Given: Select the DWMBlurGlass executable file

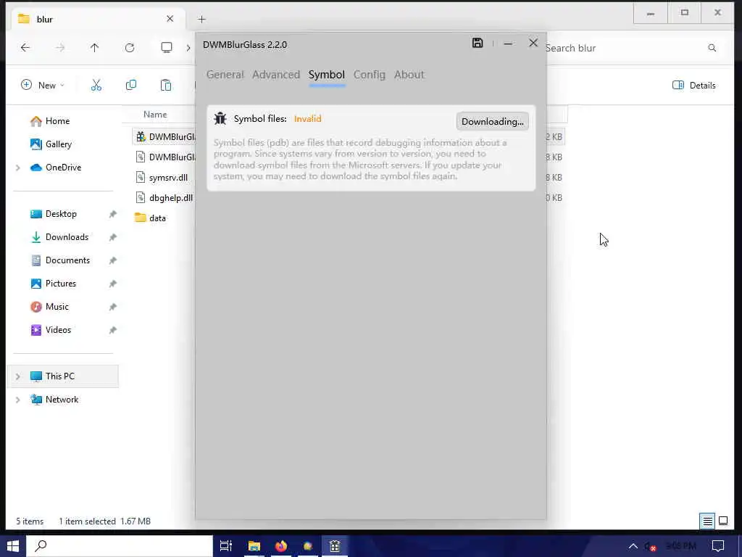Looking at the screenshot, I should coord(164,136).
